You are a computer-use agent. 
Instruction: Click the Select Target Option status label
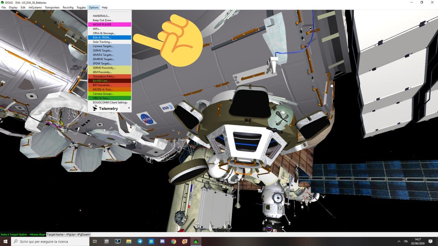tap(23, 234)
